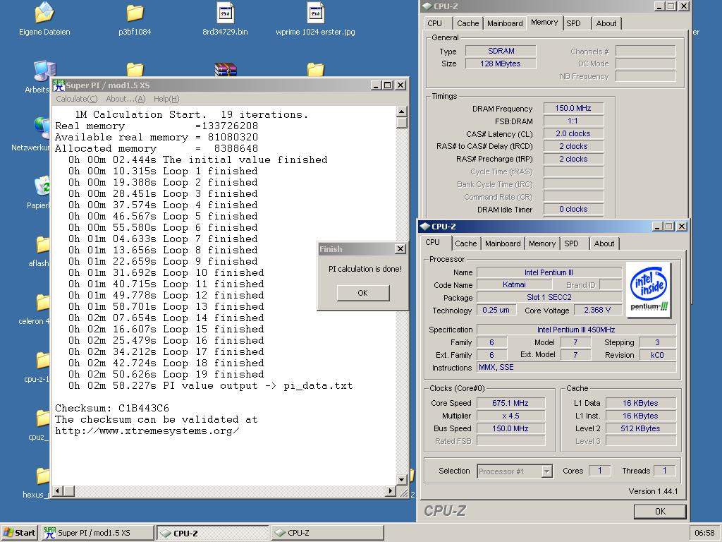Activate the second CPU-Z taskbar button
Viewport: 722px width, 542px height.
coord(327,533)
